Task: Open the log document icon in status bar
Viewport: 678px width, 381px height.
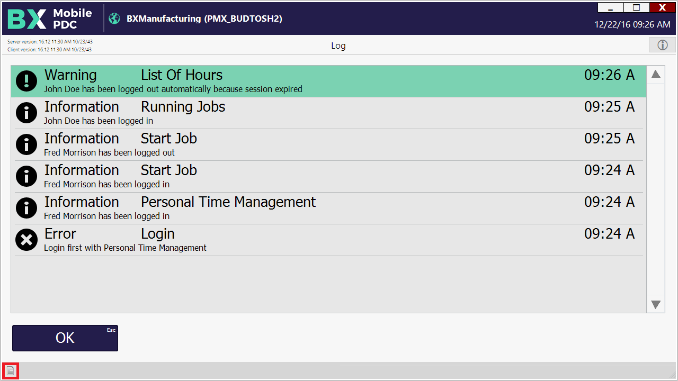Action: 11,371
